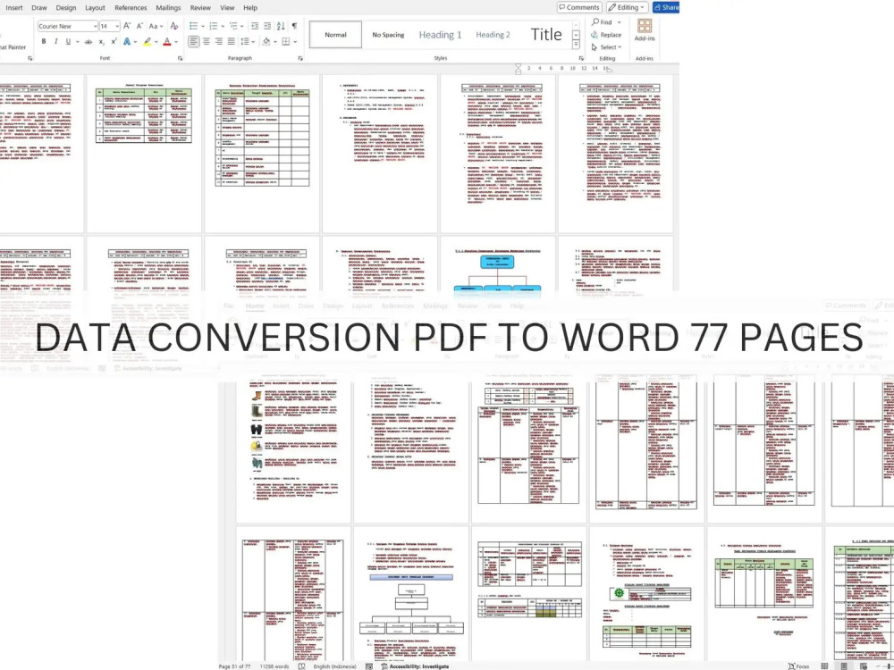Apply the Title style
Viewport: 894px width, 670px height.
coord(546,35)
